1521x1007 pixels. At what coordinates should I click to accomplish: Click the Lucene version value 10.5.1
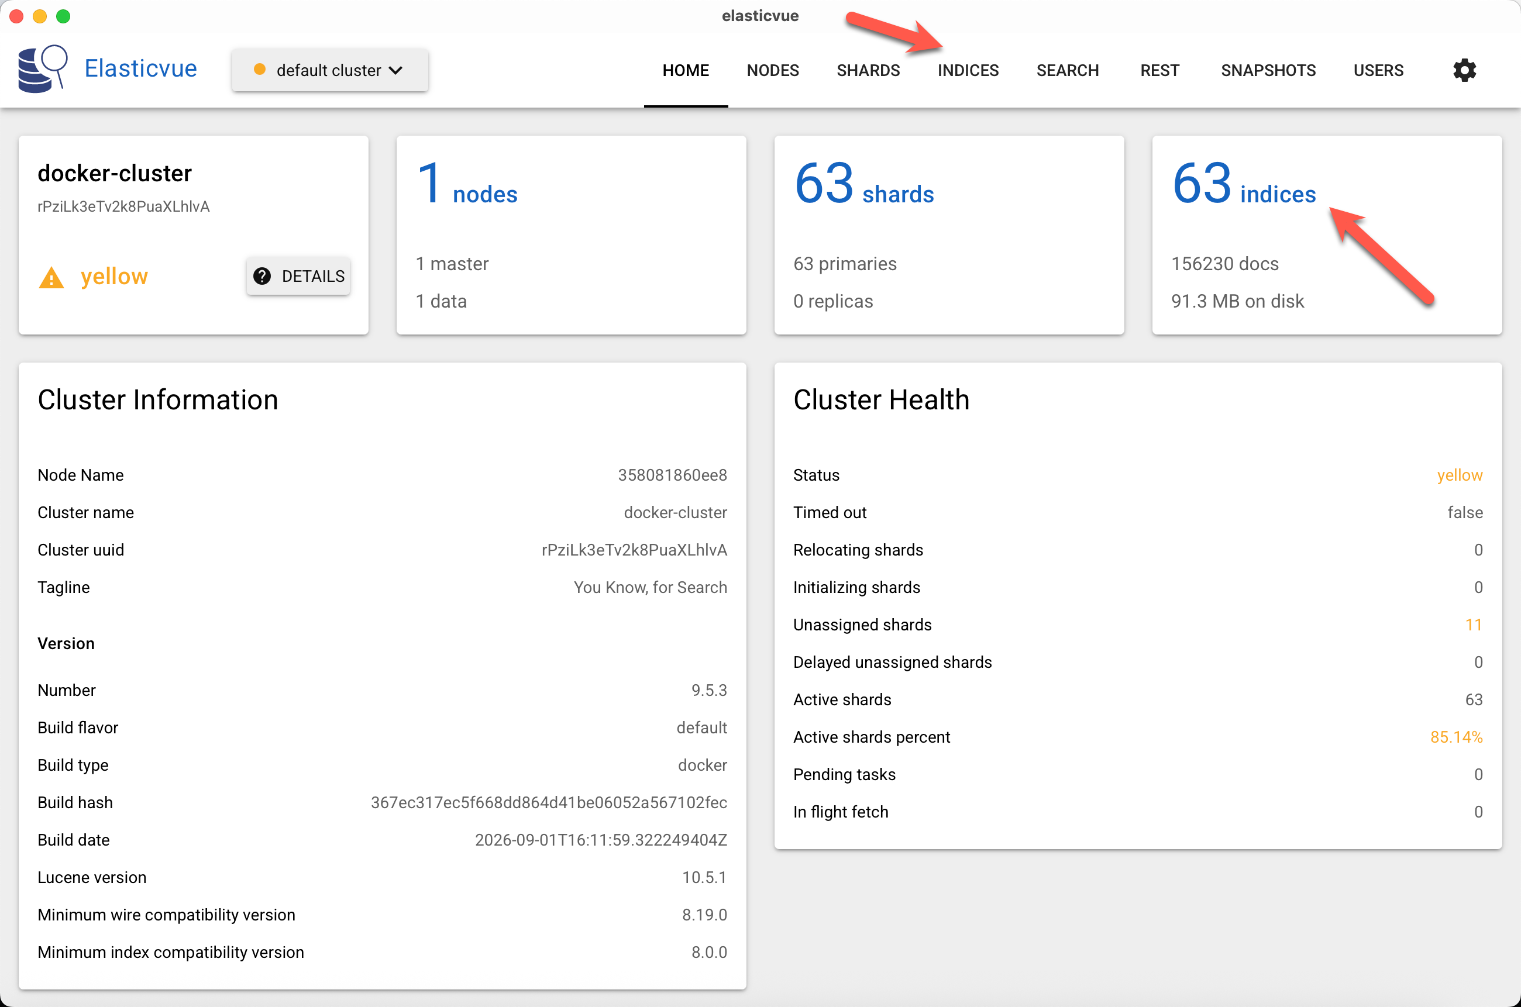704,877
